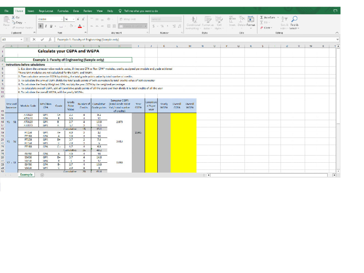
Task: Click the Clear eraser icon
Action: 261,28
